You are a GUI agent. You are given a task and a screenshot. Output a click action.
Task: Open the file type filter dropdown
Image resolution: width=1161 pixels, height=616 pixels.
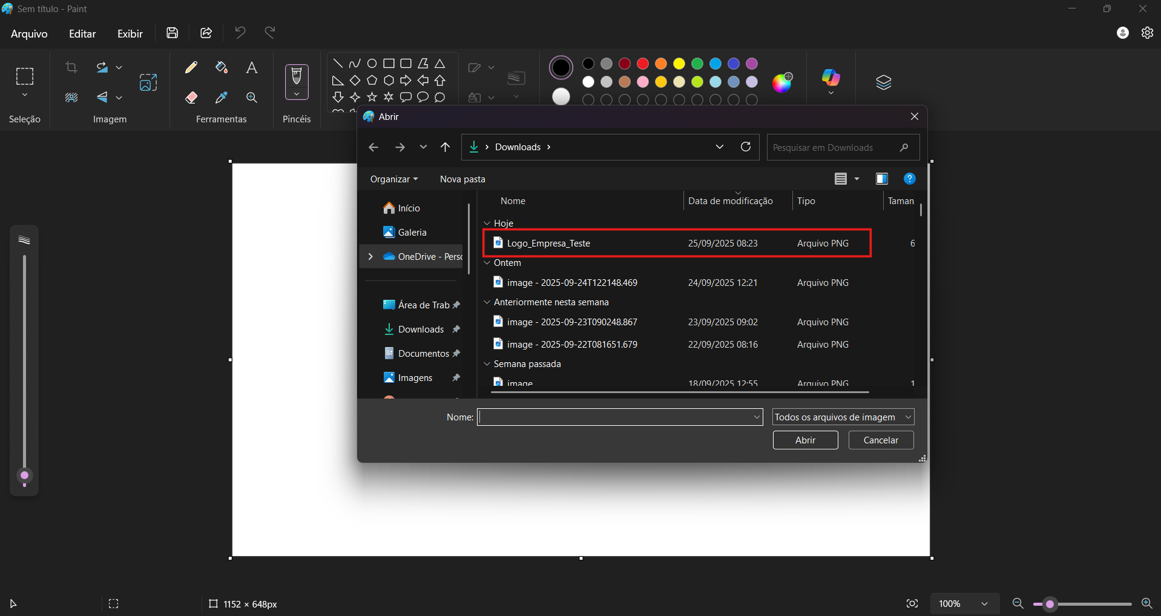843,417
